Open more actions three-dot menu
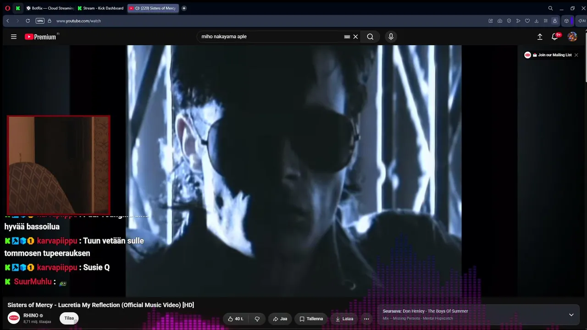 point(366,319)
